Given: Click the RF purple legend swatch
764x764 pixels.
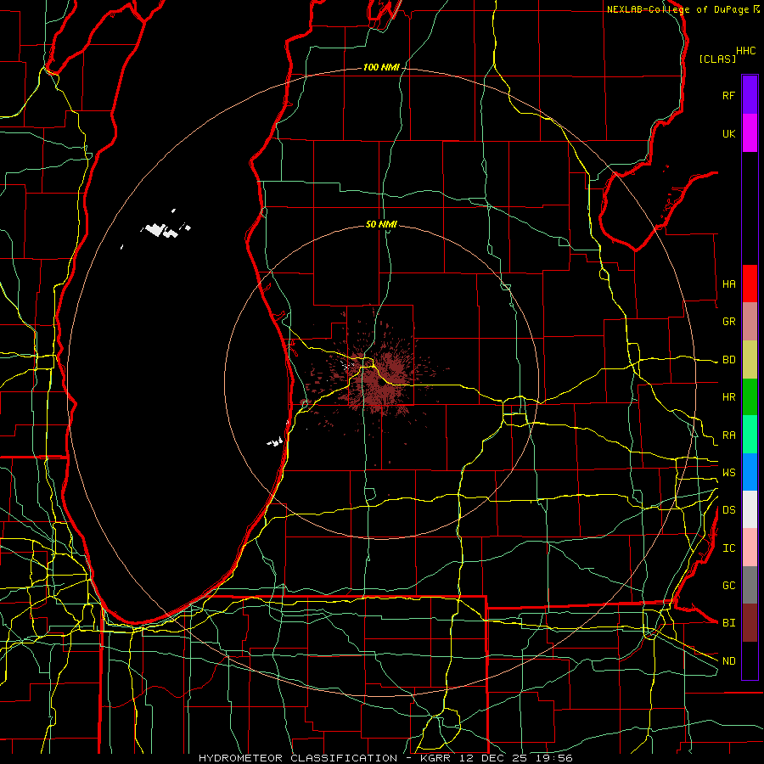Looking at the screenshot, I should tap(750, 95).
